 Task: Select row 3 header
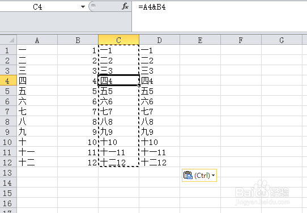[8, 70]
